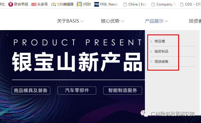This screenshot has width=201, height=123.
Task: Open the 产品展示 navigation item
Action: pos(154,21)
